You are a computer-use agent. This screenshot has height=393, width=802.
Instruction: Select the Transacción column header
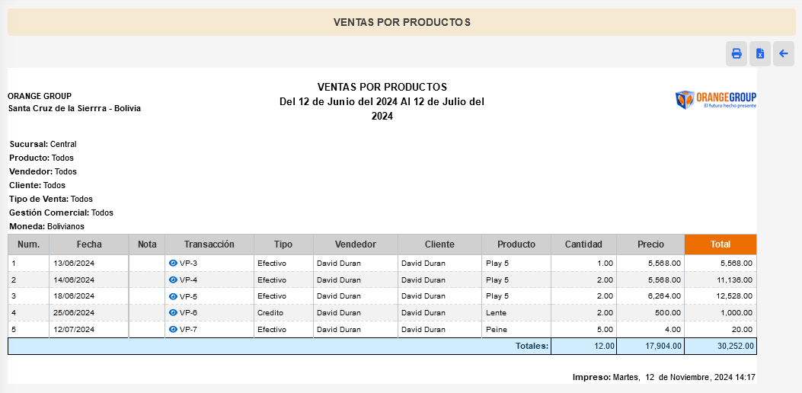tap(209, 244)
